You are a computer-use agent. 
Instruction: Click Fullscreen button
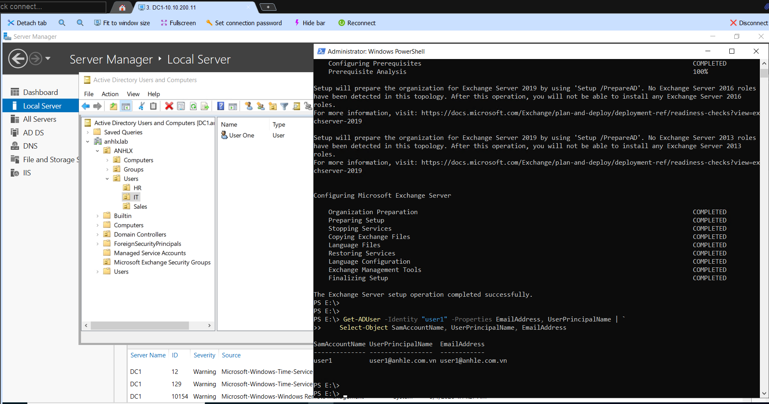click(178, 23)
